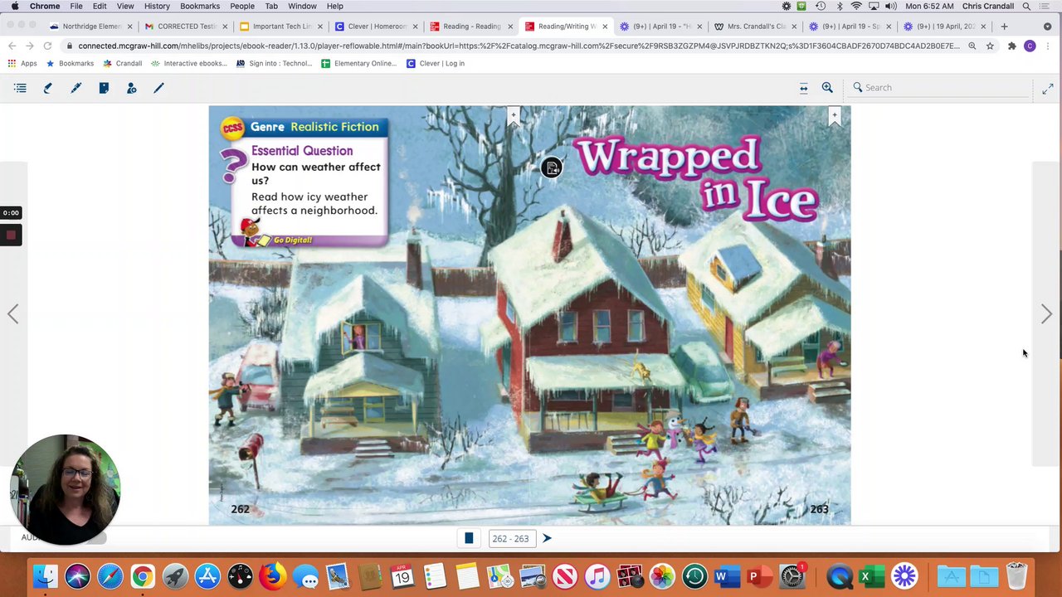
Task: Open the bookmark tool in ebook toolbar
Action: click(104, 88)
